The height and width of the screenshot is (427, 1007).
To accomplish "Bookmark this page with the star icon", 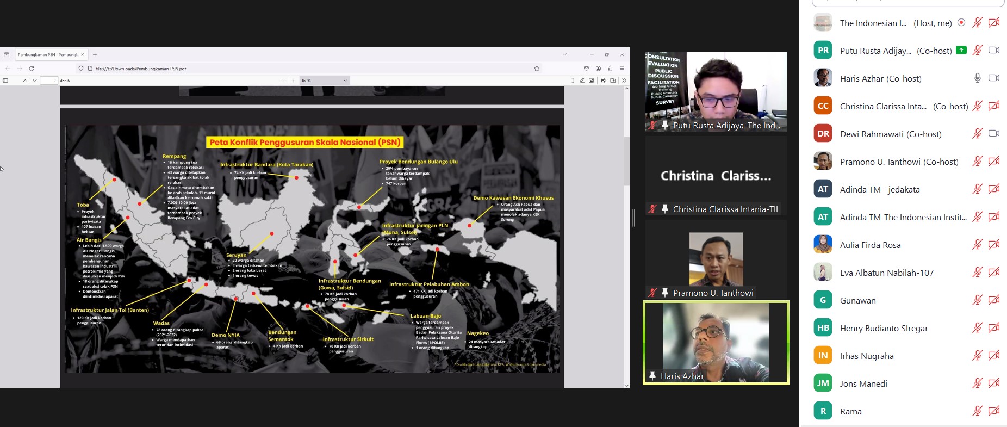I will click(537, 69).
